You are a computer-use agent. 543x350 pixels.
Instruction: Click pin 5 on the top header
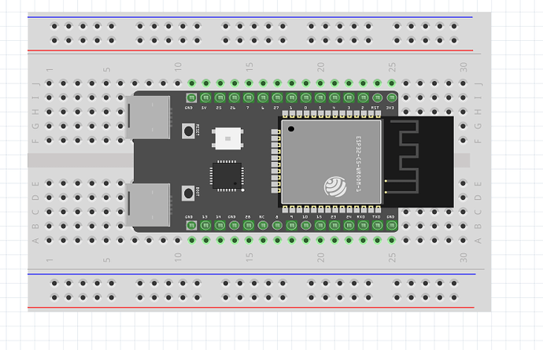click(320, 98)
